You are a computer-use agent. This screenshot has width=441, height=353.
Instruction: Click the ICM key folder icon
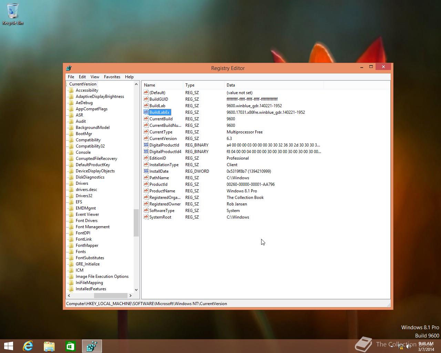(x=71, y=270)
